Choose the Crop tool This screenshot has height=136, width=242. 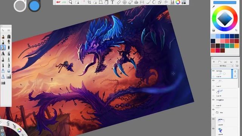pyautogui.click(x=89, y=2)
